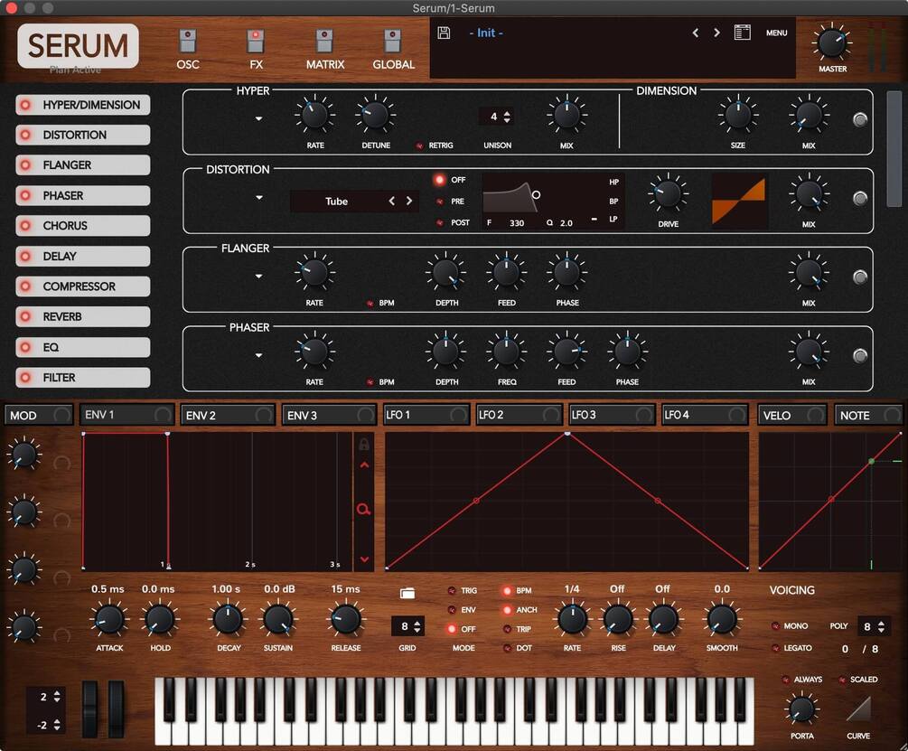This screenshot has width=908, height=751.
Task: Select the LFO 3 tab
Action: click(x=611, y=415)
